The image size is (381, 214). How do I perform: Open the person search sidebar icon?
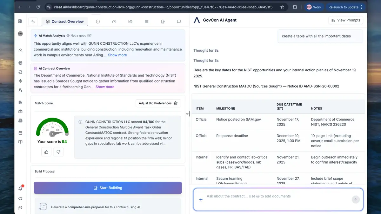tap(20, 90)
